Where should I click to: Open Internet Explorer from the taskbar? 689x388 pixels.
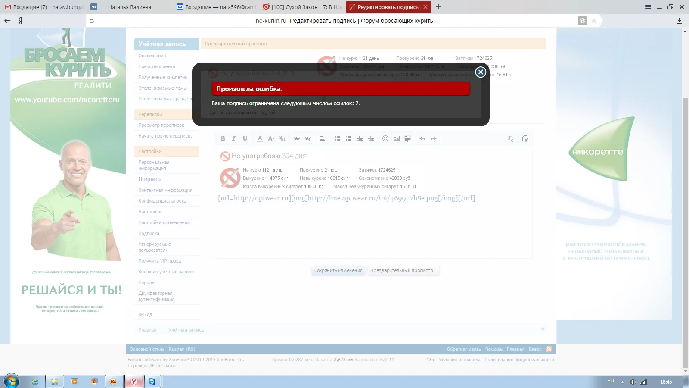tap(35, 382)
